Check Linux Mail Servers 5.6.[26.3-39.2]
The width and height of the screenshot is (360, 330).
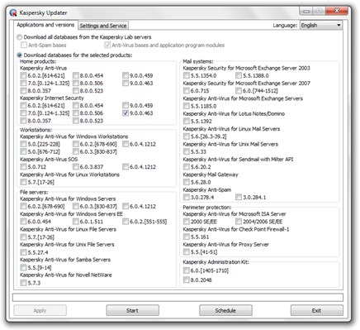coord(187,136)
